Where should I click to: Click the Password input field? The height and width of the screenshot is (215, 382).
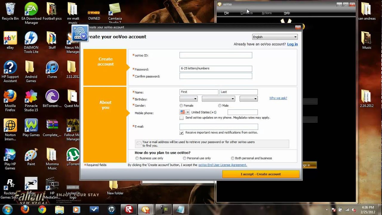[216, 69]
